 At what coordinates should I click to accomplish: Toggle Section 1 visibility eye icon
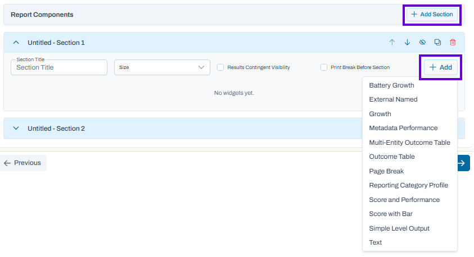coord(422,42)
